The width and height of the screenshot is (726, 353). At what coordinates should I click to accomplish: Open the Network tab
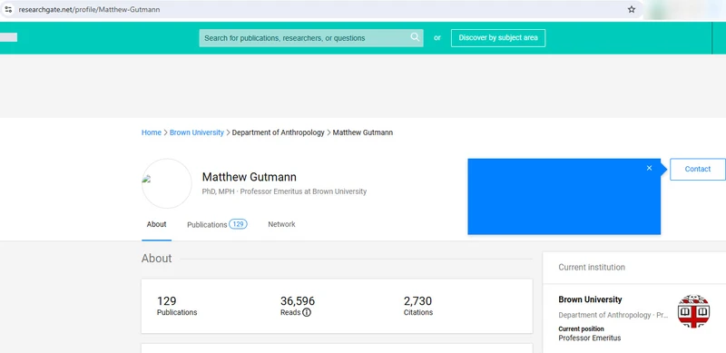point(281,224)
